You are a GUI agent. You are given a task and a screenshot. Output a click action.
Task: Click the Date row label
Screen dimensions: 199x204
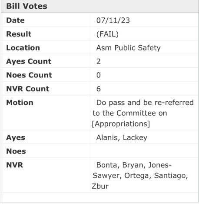tap(16, 20)
